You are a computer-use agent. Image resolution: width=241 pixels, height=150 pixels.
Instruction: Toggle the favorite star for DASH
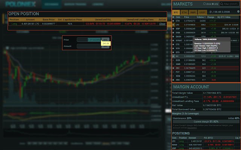pos(173,37)
